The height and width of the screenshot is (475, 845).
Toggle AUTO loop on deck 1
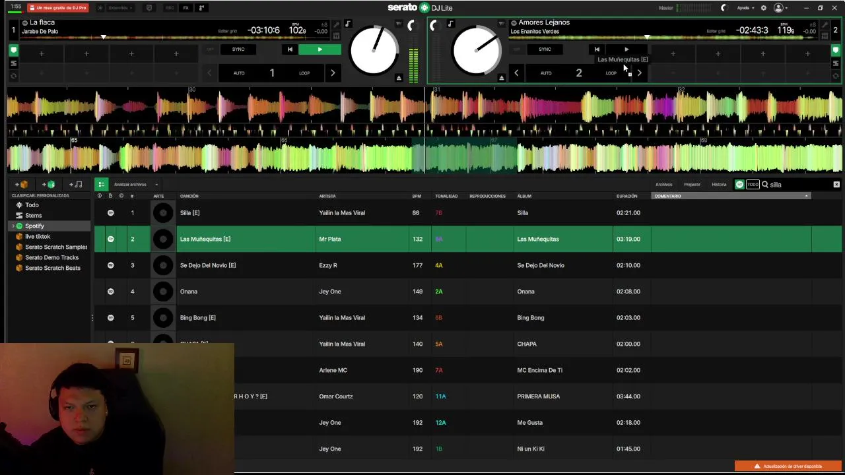point(239,73)
